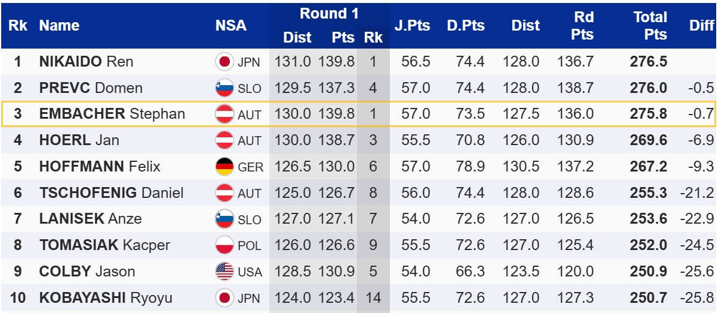Open EMBACHER Stephan athlete profile
This screenshot has height=313, width=718.
[x=112, y=114]
